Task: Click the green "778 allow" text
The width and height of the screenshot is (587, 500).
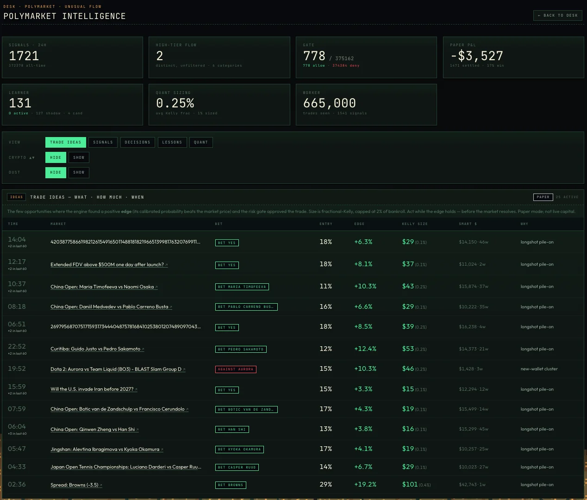Action: click(x=314, y=66)
